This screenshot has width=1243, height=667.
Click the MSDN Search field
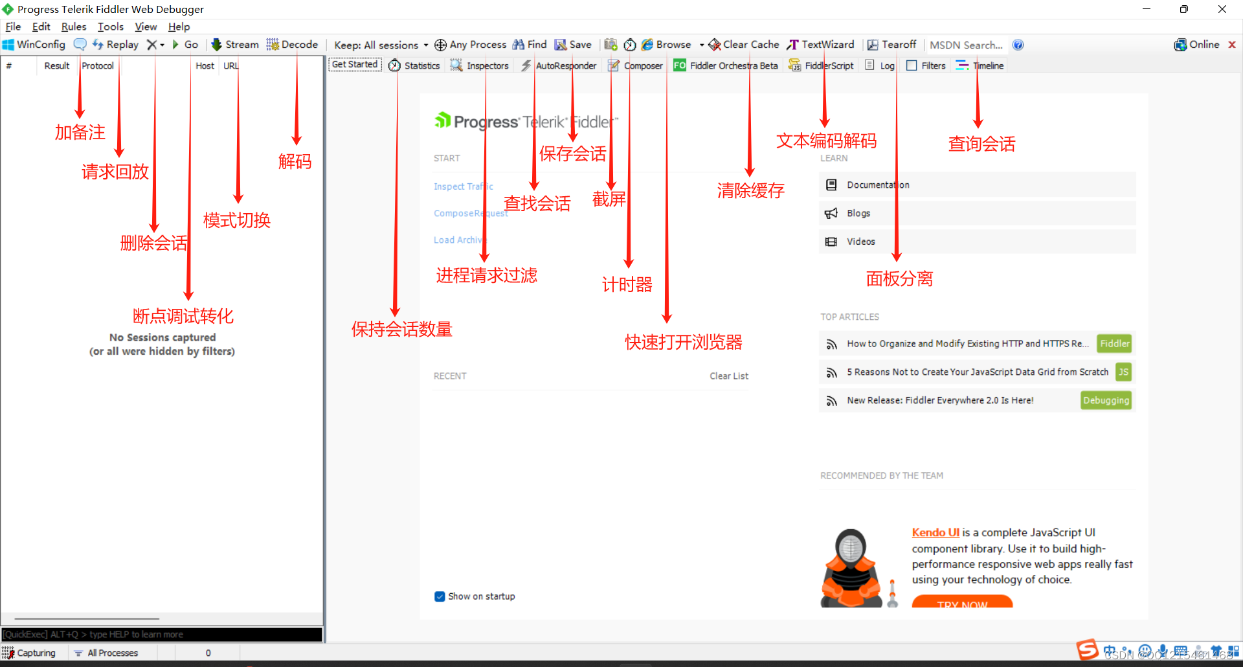tap(966, 45)
